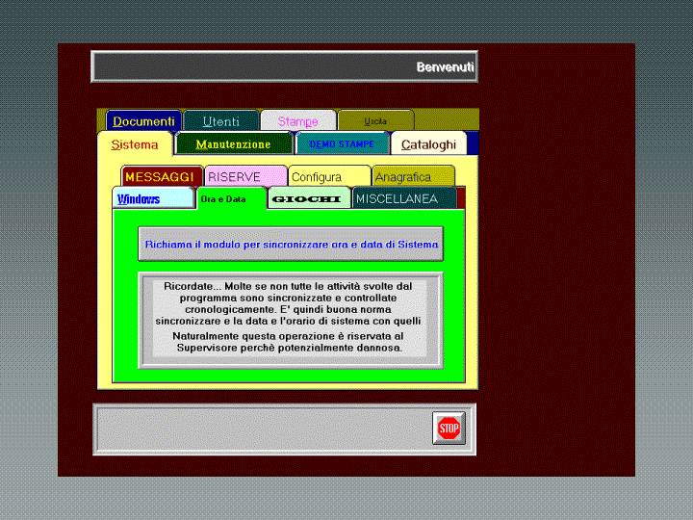Click the Uscita tab
693x520 pixels.
click(x=375, y=121)
